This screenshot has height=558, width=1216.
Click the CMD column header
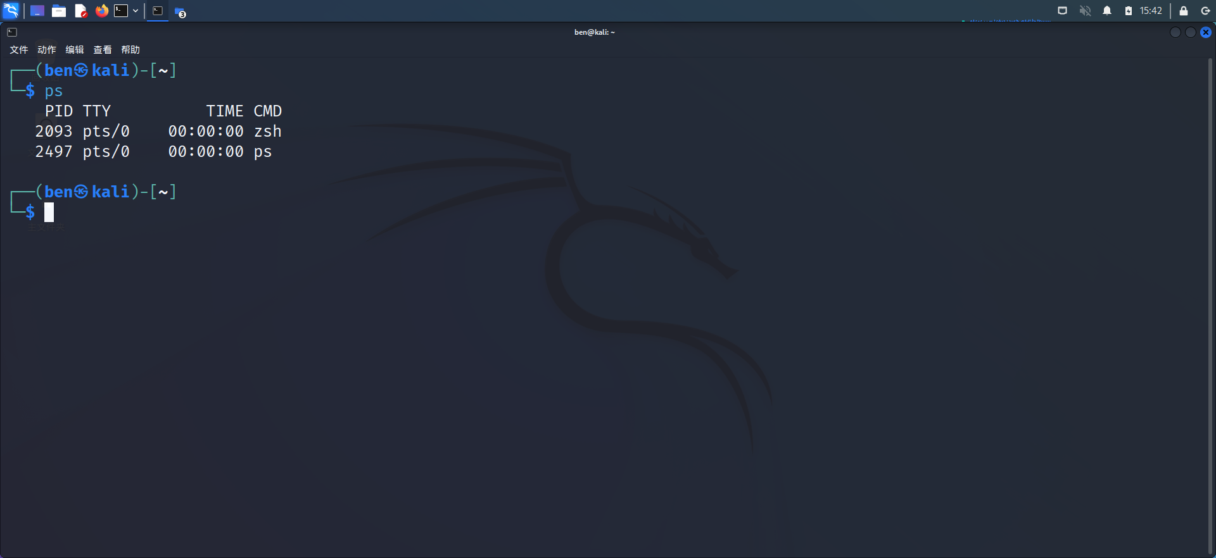click(268, 111)
